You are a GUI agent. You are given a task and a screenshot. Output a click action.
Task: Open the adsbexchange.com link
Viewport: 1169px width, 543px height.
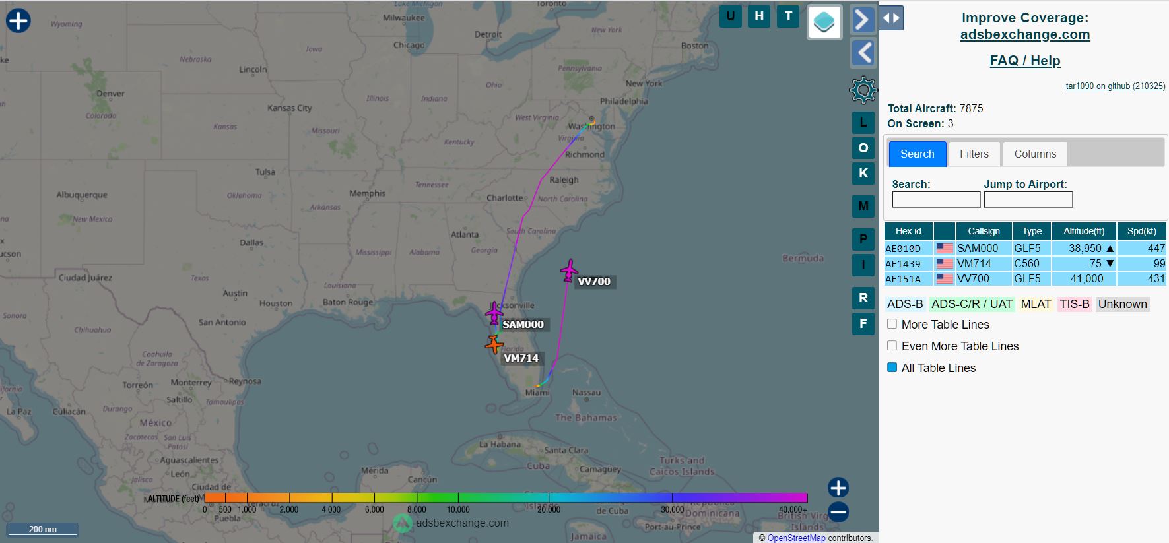[1024, 34]
